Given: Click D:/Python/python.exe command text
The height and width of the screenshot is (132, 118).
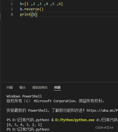Looking at the screenshot, I should [75, 120].
